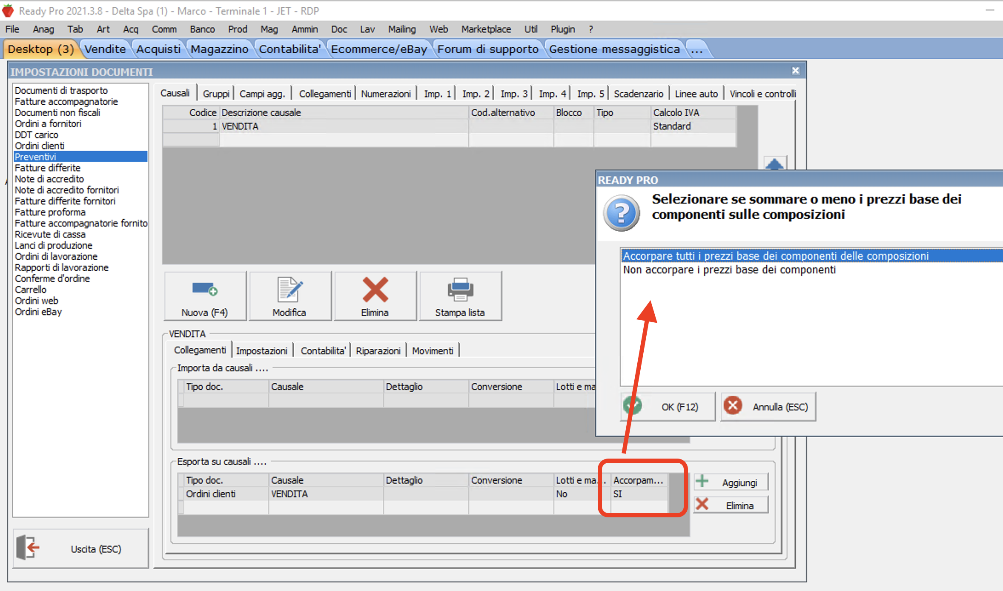The width and height of the screenshot is (1003, 591).
Task: Click the Ordini clienti export row
Action: point(424,494)
